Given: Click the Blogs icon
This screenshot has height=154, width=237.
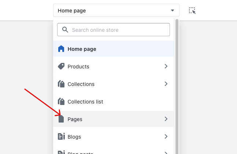Looking at the screenshot, I should (61, 137).
